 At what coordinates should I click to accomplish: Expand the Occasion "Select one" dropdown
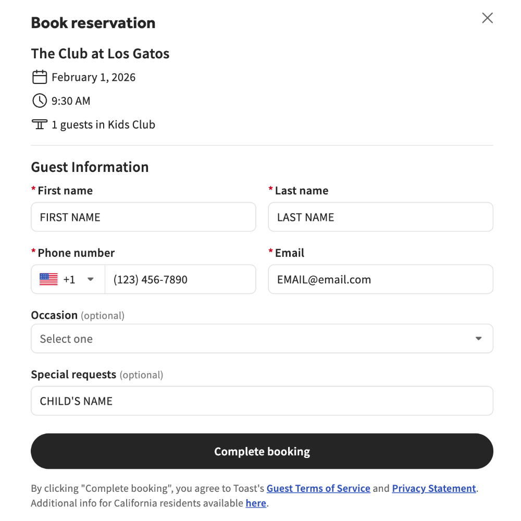[262, 339]
